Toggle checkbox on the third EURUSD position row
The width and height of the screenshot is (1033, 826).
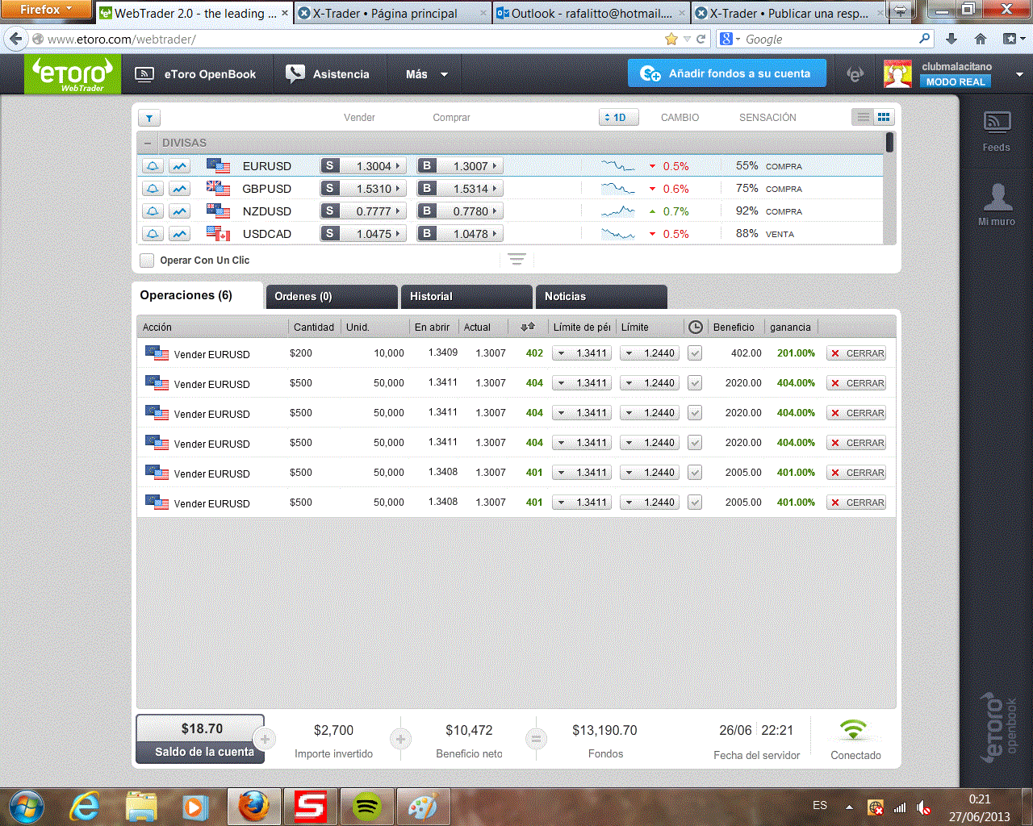click(694, 413)
